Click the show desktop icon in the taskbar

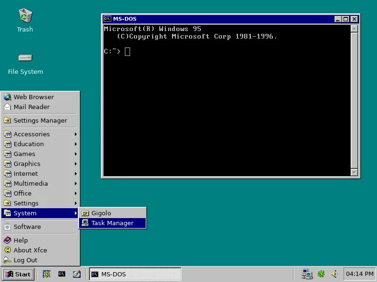click(x=47, y=274)
